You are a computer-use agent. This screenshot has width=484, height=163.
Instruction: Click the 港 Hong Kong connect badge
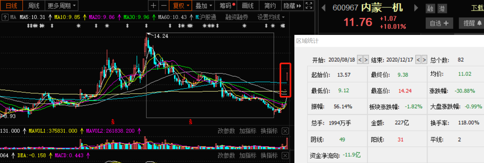[x=442, y=8]
